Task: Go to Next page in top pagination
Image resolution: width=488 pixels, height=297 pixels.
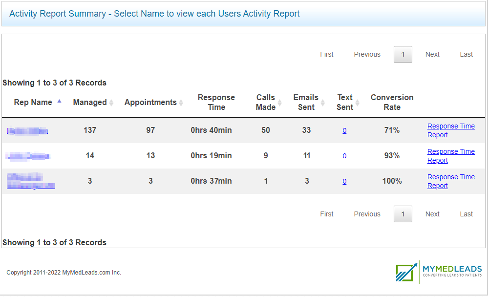Action: click(432, 54)
